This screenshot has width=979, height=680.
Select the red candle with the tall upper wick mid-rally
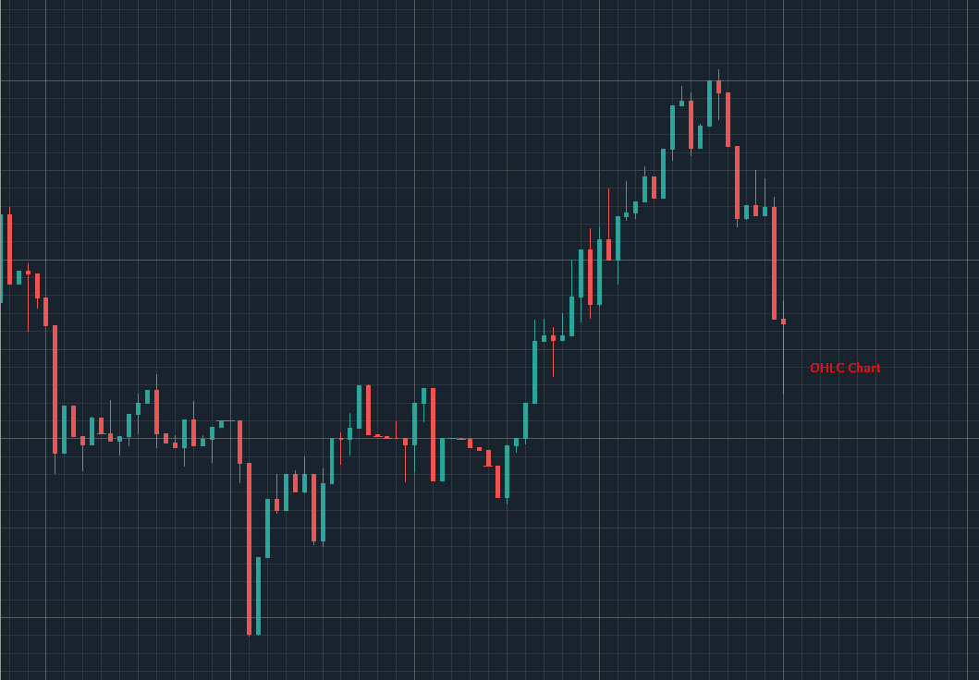point(608,249)
